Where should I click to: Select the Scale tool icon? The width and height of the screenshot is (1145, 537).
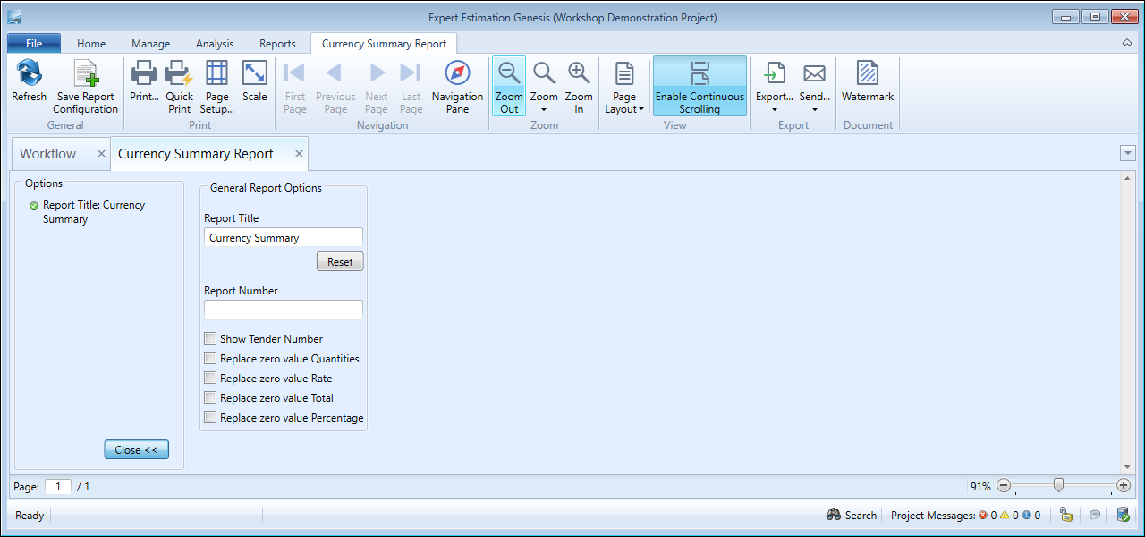pyautogui.click(x=255, y=75)
